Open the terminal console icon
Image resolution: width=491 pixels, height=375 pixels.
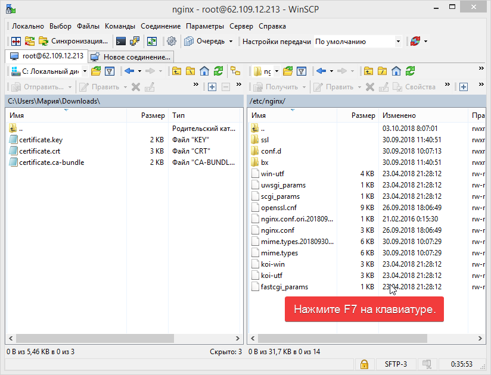coord(121,41)
